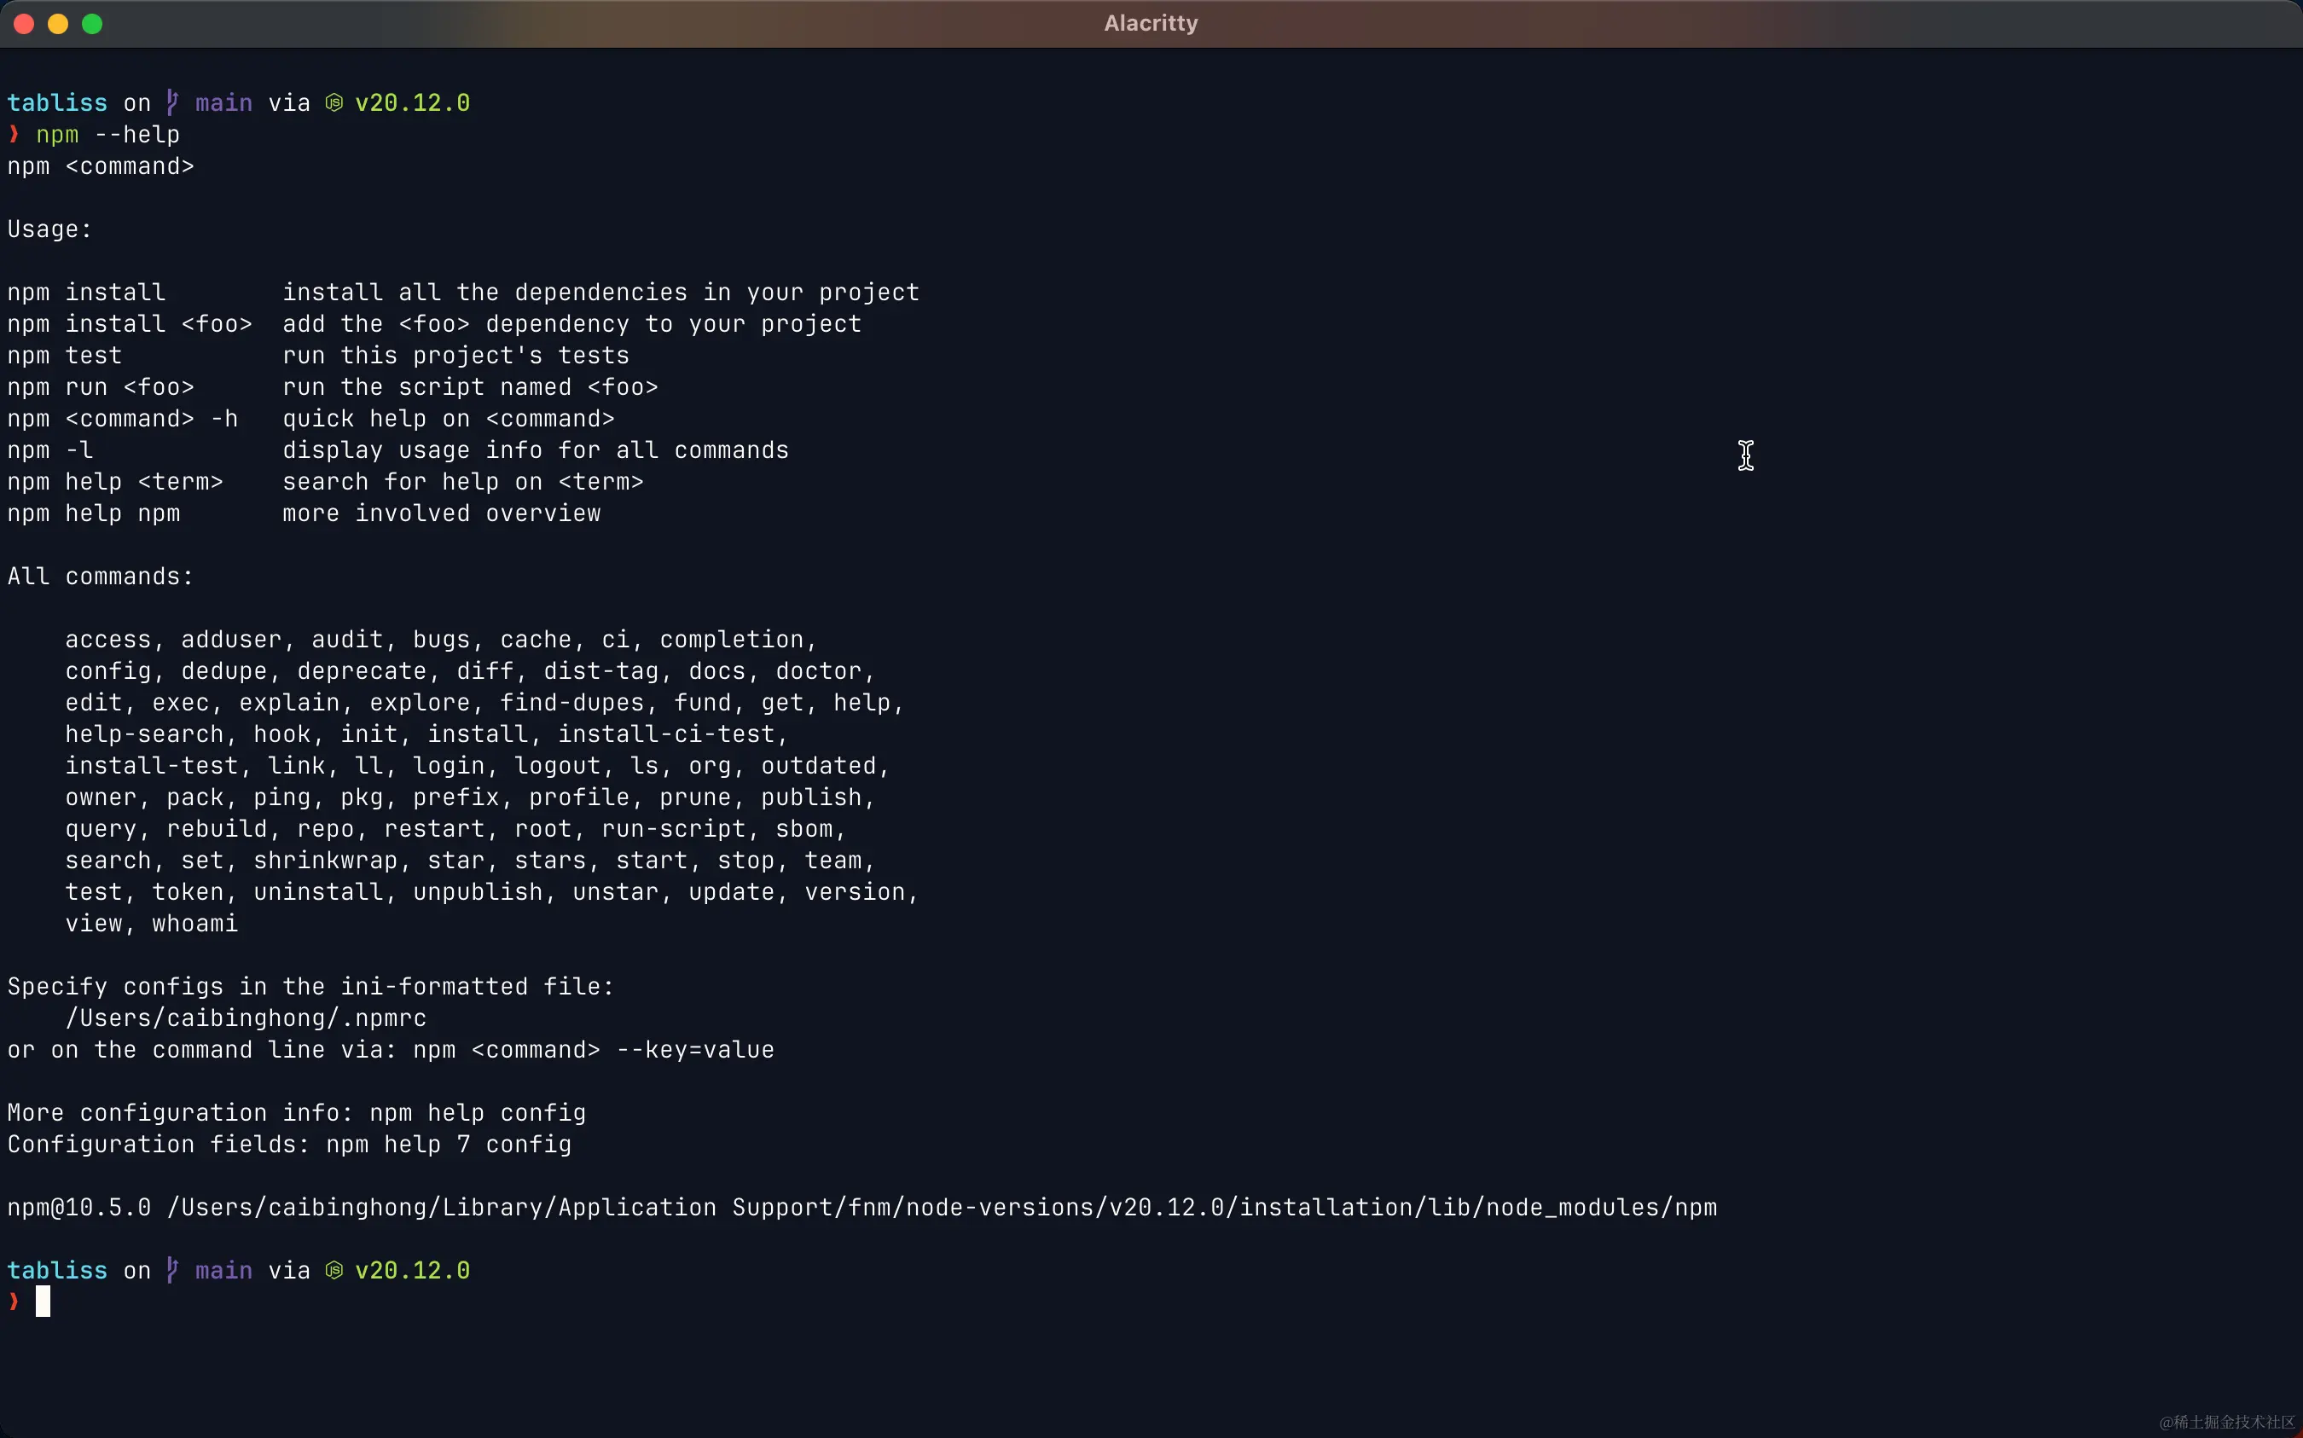Click the top 'tabliss' directory name
The width and height of the screenshot is (2303, 1438).
point(57,102)
